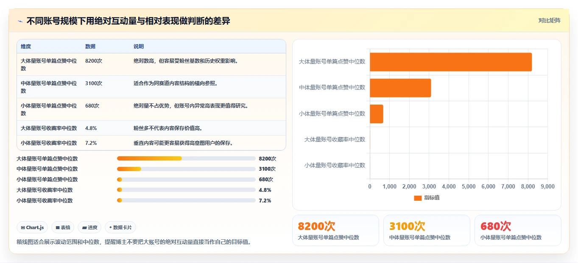Click the 8200 chart bar for 大体量账号
This screenshot has width=578, height=263.
tap(451, 62)
